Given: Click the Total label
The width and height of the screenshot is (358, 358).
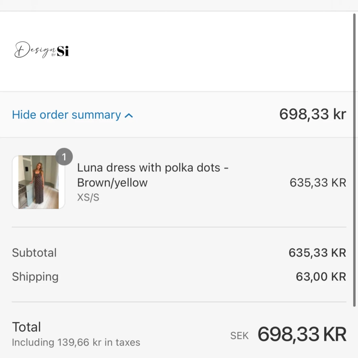Looking at the screenshot, I should pos(26,327).
